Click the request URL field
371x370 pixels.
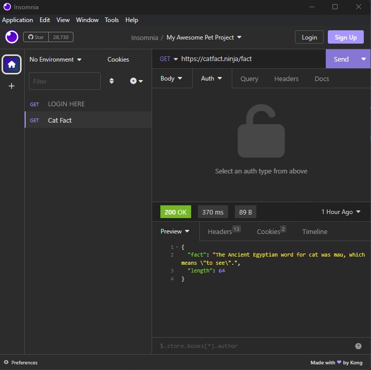pyautogui.click(x=252, y=59)
